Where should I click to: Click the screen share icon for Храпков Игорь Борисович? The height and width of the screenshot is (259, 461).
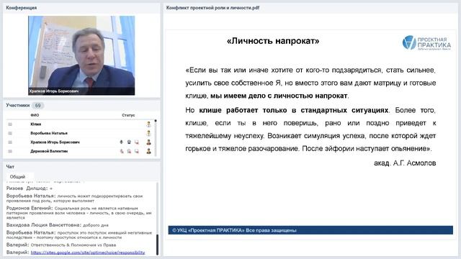pos(137,142)
